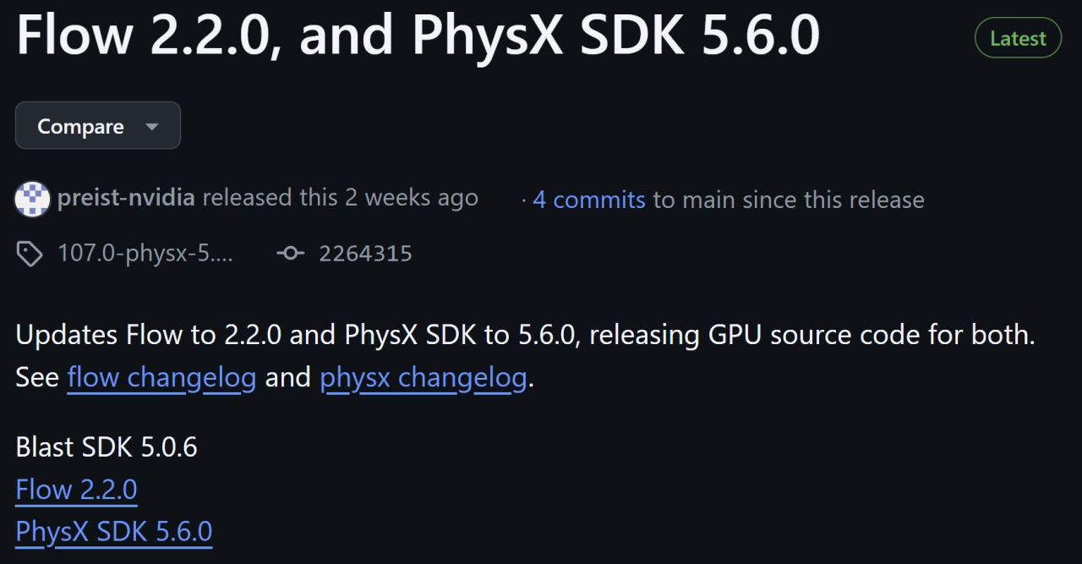The image size is (1082, 564).
Task: Click the caret arrow on the Compare button
Action: tap(152, 127)
